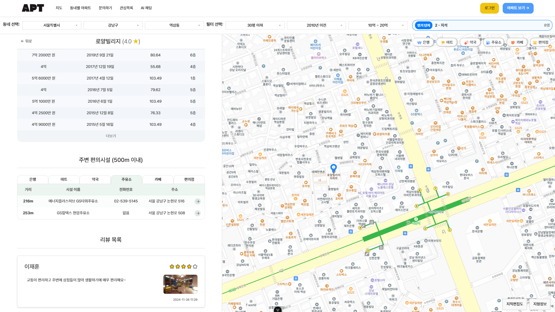This screenshot has width=555, height=312.
Task: Go back with the 뒤로 arrow
Action: [x=26, y=41]
